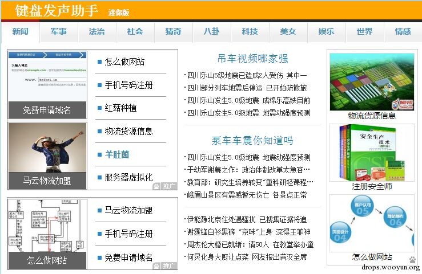Open 周杰伦大婚已就绪 news item

(x=249, y=245)
